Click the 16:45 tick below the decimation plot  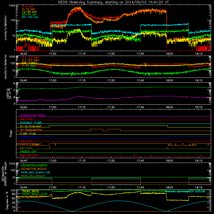23,188
